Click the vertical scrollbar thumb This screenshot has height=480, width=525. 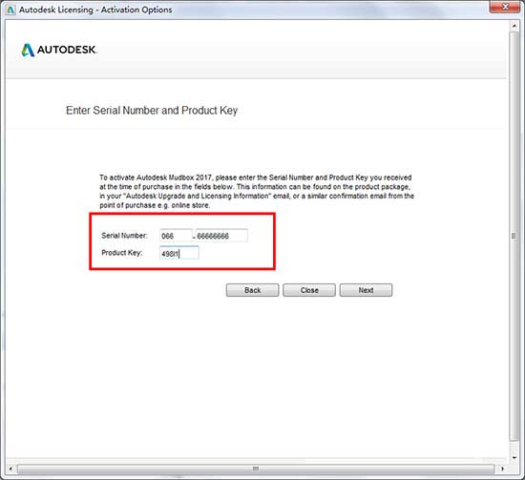[x=514, y=237]
